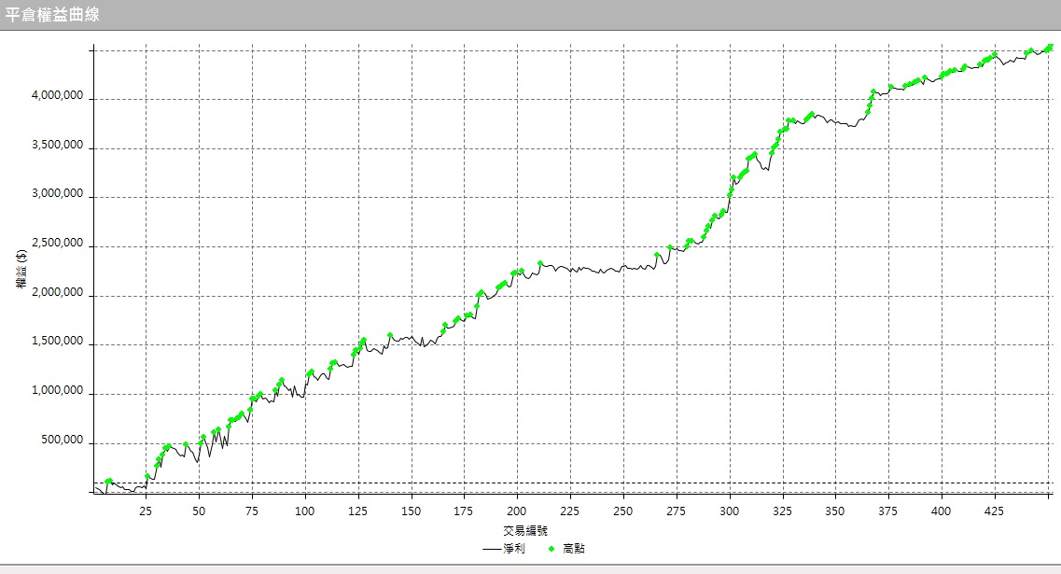1061x574 pixels.
Task: Click the 275 x-axis tick label
Action: pyautogui.click(x=676, y=511)
